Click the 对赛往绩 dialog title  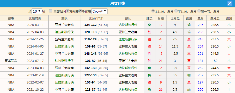(x=117, y=3)
